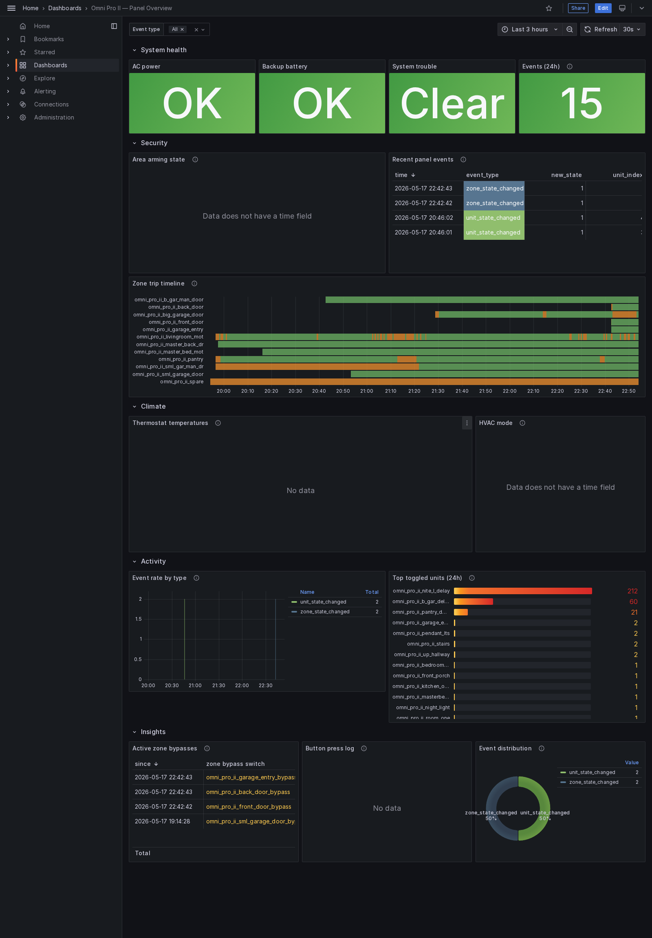The width and height of the screenshot is (652, 938).
Task: Click the Edit dashboard button
Action: click(x=603, y=8)
